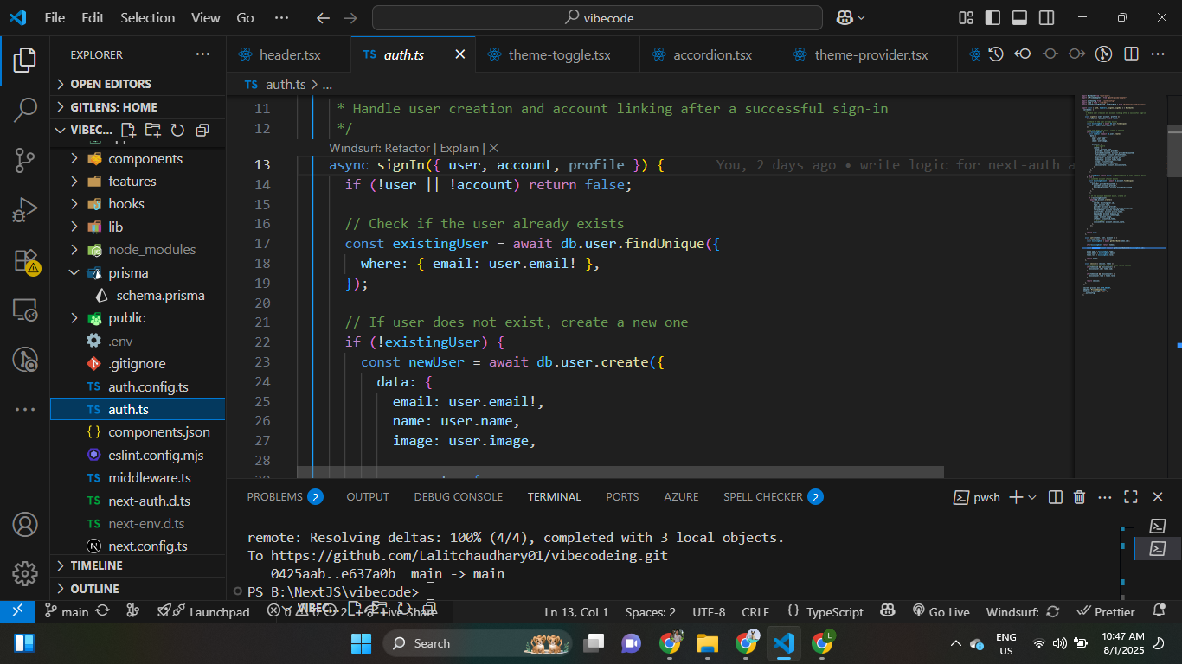Maximize the terminal panel size
The image size is (1182, 664).
[x=1131, y=497]
